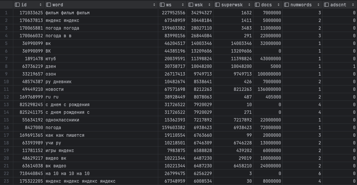Viewport: 357px width, 185px height.
Task: Click the cell 'как как пишется'
Action: click(x=101, y=135)
